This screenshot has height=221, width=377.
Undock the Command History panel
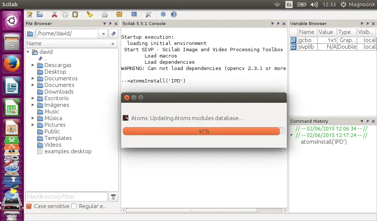point(367,121)
